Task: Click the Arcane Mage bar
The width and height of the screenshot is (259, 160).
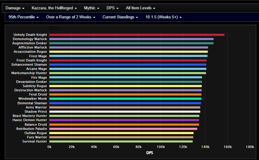Action: tap(128, 69)
